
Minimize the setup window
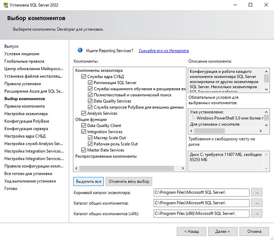coord(235,5)
